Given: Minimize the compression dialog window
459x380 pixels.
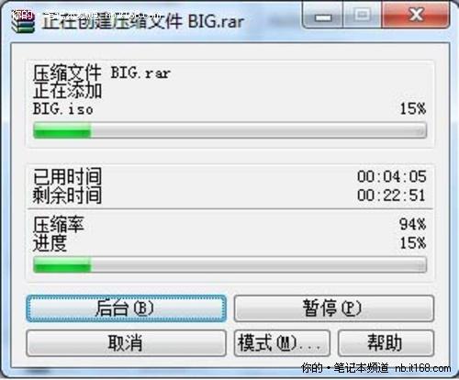Looking at the screenshot, I should tap(323, 15).
